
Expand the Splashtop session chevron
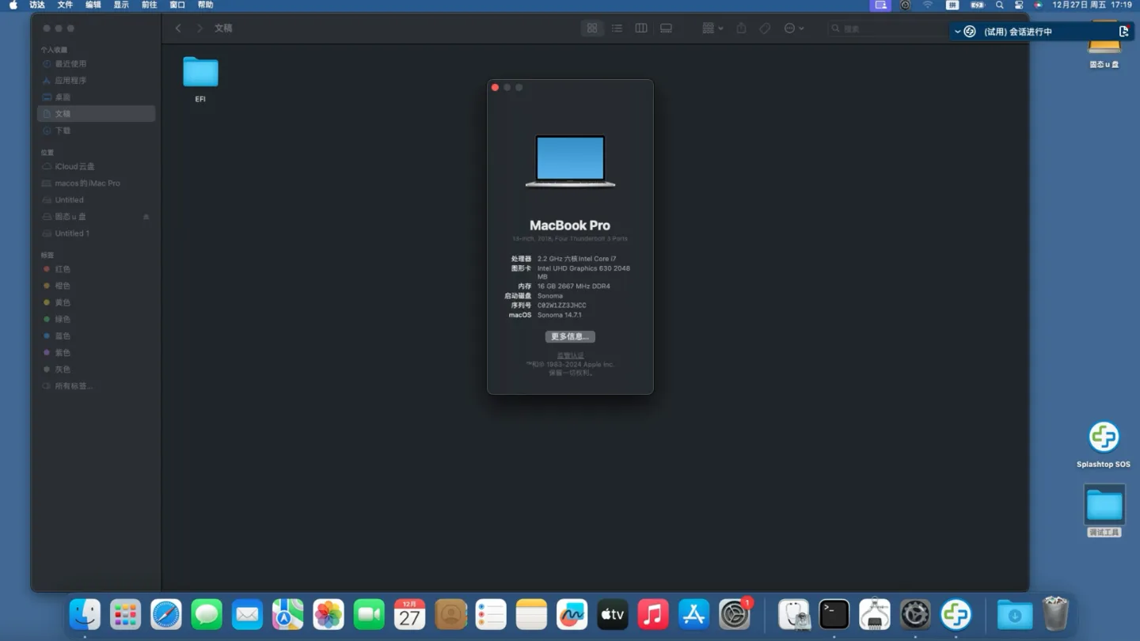click(x=957, y=32)
